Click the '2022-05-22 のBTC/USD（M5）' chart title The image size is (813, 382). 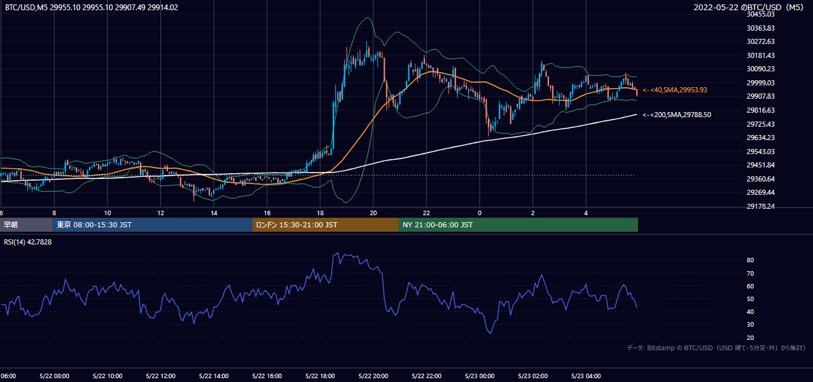[x=750, y=8]
